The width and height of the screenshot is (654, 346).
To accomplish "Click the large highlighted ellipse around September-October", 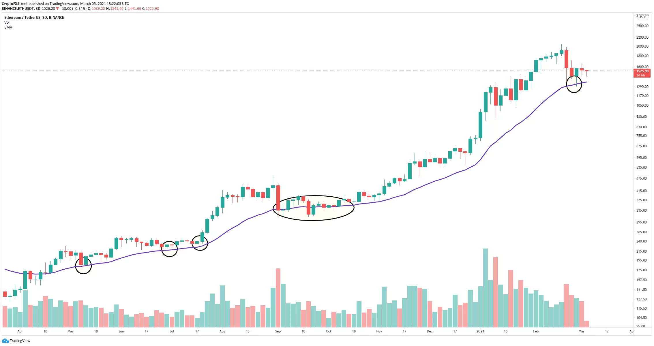I will [x=313, y=208].
